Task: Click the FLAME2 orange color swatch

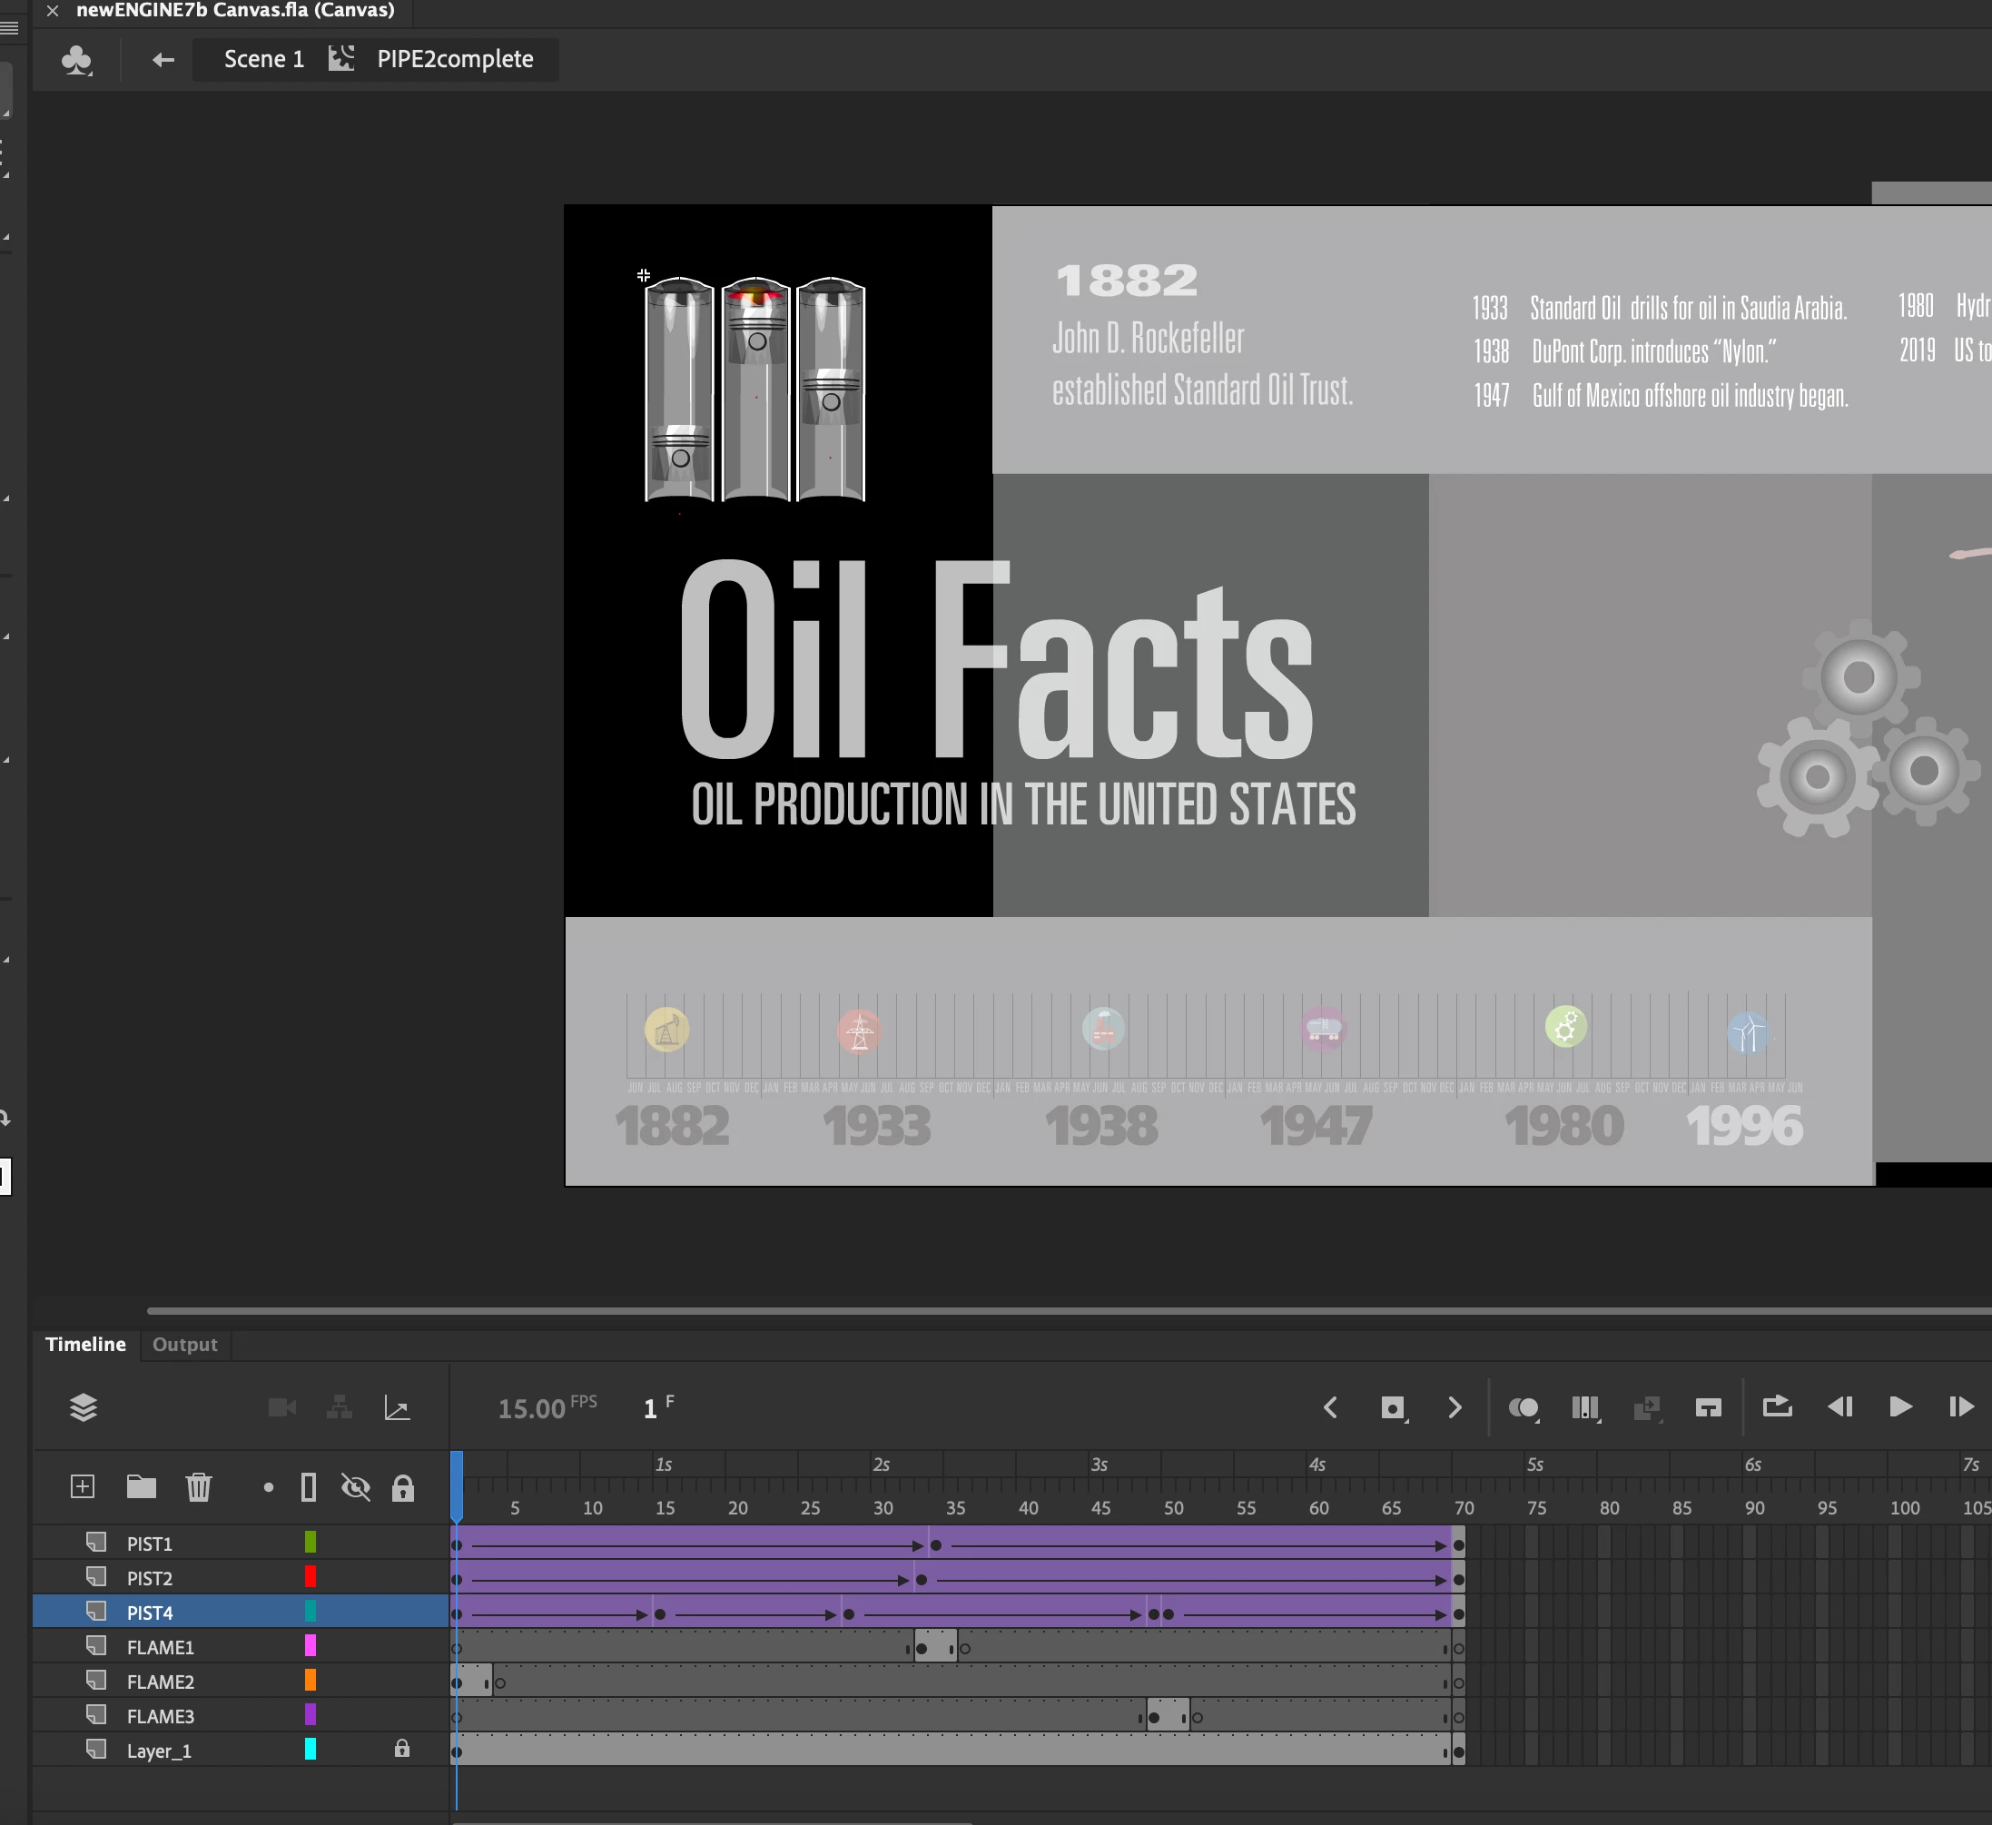Action: [x=311, y=1681]
